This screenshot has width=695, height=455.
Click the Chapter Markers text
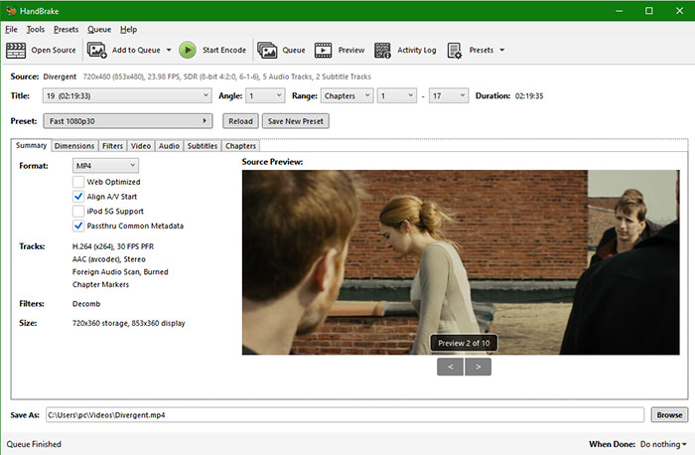point(100,284)
